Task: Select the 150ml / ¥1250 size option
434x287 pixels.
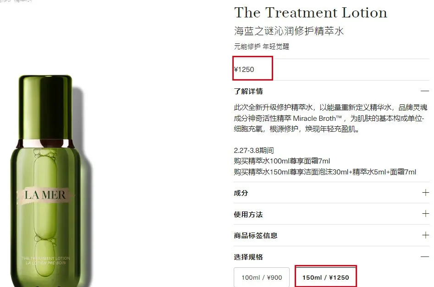Action: 325,277
